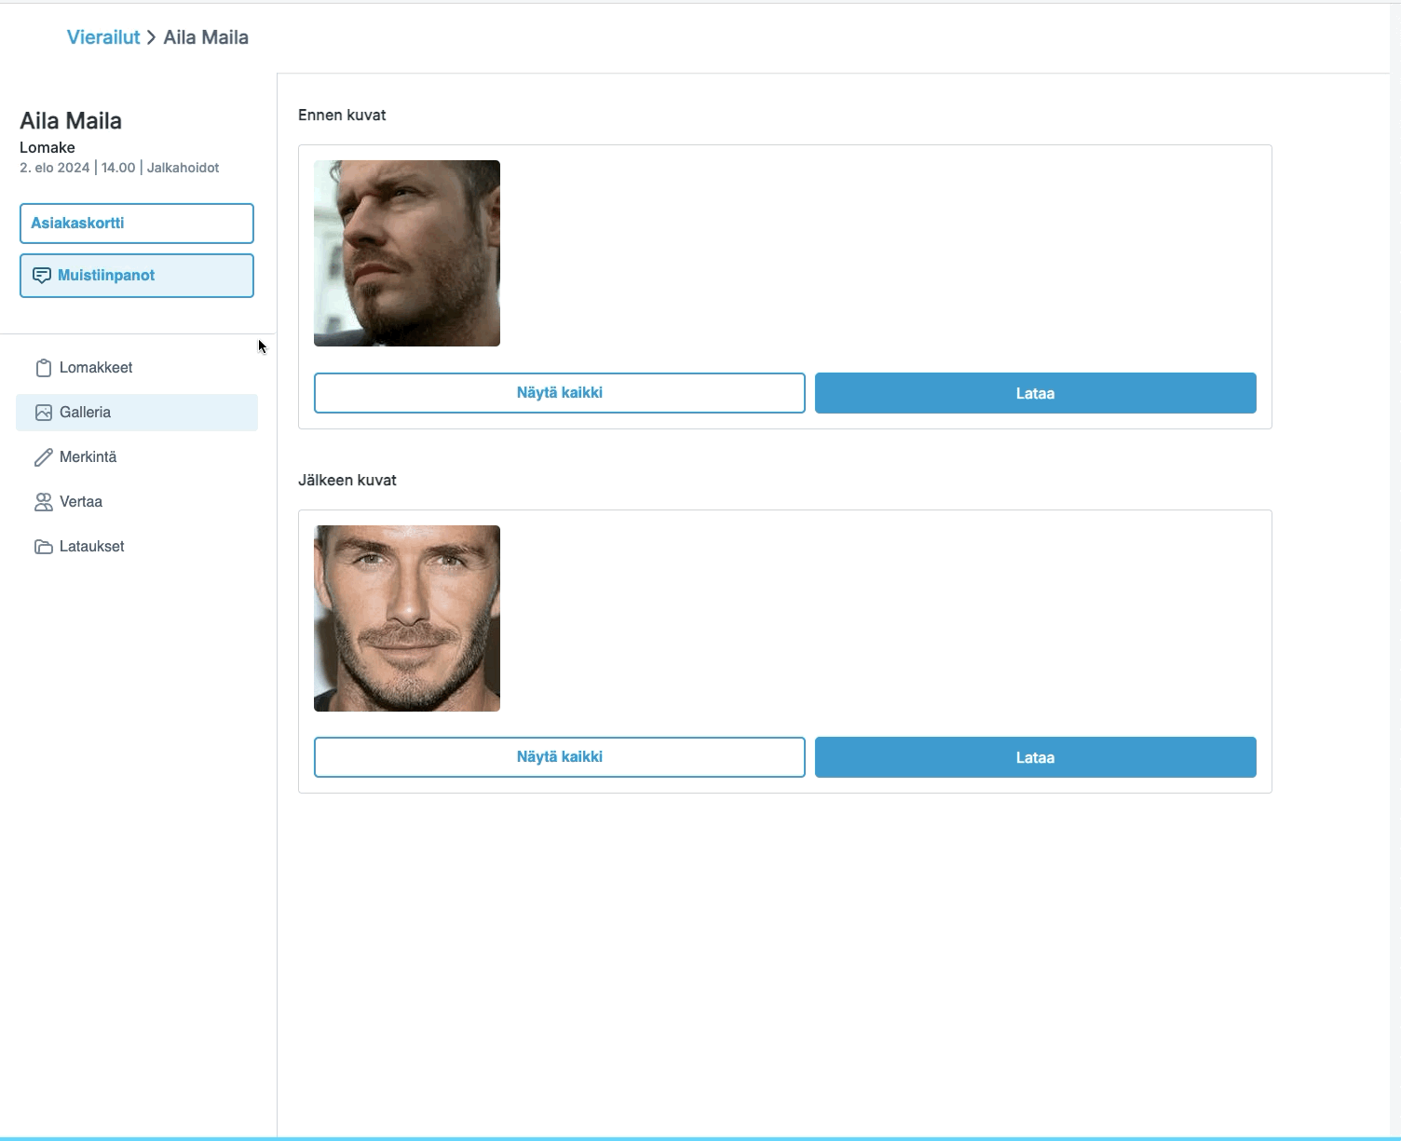The height and width of the screenshot is (1141, 1401).
Task: Click the picture icon next to Galleria
Action: click(43, 413)
